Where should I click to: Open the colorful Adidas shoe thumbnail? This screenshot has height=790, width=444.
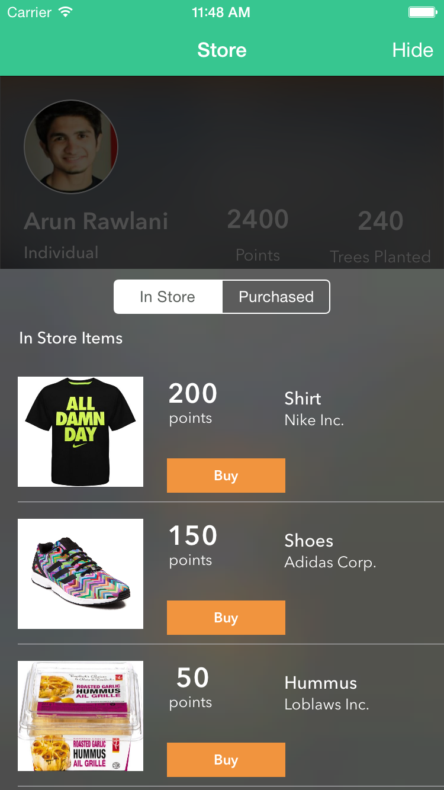coord(81,574)
